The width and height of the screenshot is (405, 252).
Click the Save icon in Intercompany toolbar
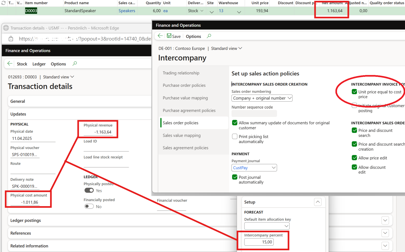(169, 36)
